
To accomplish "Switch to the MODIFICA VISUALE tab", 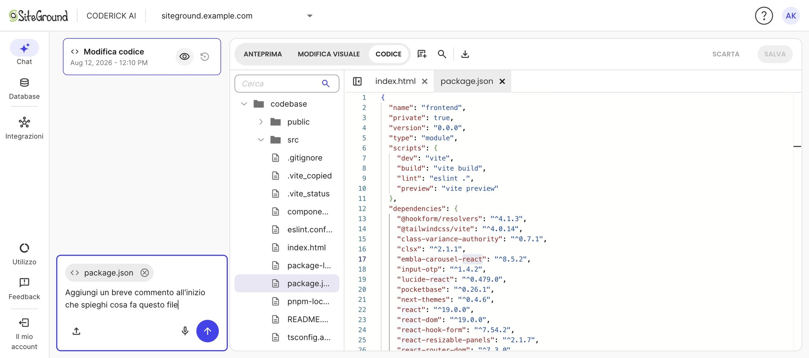I will 329,54.
